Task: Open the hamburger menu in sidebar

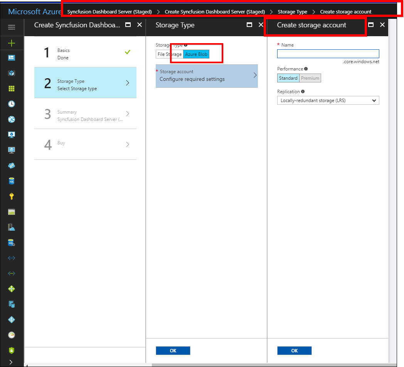Action: [x=12, y=27]
